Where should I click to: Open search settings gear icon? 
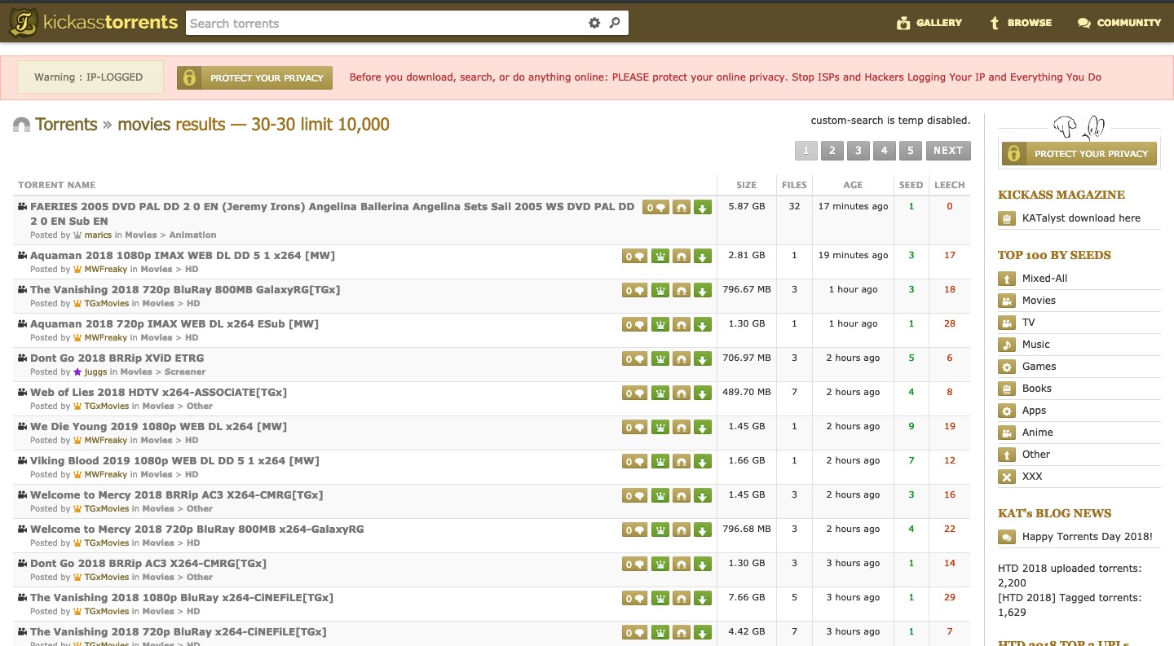coord(594,23)
